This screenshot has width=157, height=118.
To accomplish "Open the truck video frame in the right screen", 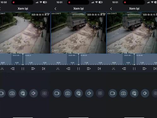I will pyautogui.click(x=132, y=33).
